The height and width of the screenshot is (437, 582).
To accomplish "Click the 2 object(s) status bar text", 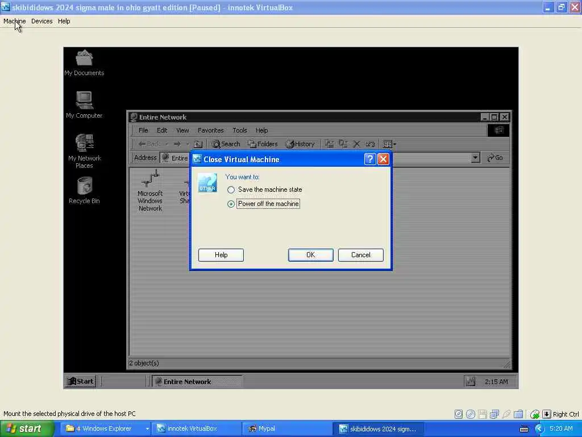I will click(144, 363).
